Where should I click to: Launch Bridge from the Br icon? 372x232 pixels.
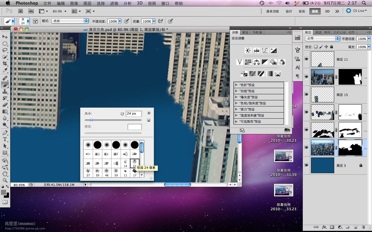click(20, 11)
